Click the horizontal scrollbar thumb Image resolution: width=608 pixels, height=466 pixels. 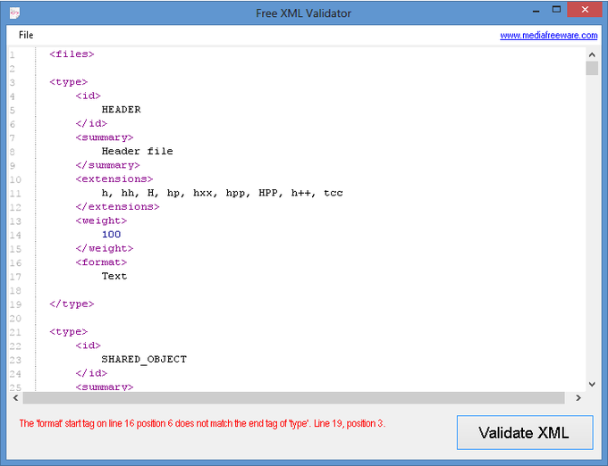tap(293, 398)
